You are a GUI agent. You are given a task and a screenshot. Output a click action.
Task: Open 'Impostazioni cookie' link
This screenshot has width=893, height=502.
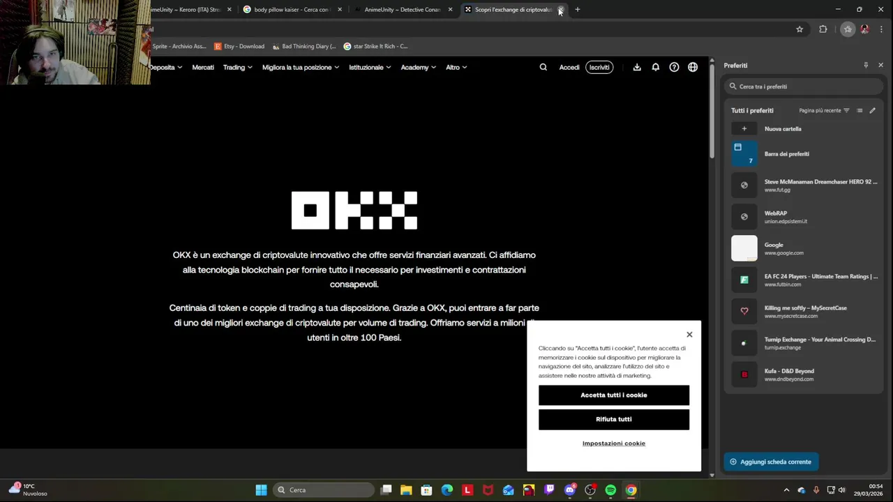pyautogui.click(x=614, y=443)
